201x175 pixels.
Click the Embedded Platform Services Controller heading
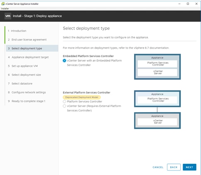coord(88,56)
